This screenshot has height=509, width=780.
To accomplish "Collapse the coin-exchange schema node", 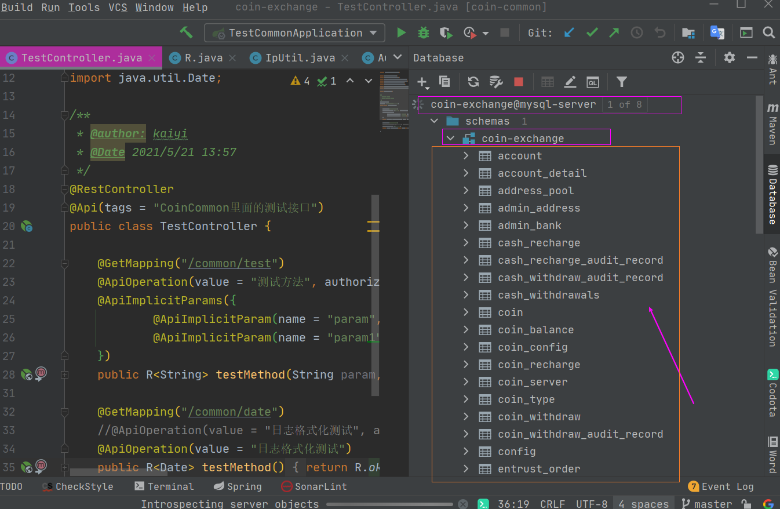I will pyautogui.click(x=450, y=139).
